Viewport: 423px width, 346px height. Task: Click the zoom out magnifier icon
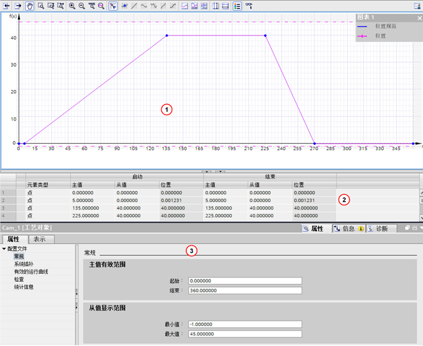click(x=82, y=6)
